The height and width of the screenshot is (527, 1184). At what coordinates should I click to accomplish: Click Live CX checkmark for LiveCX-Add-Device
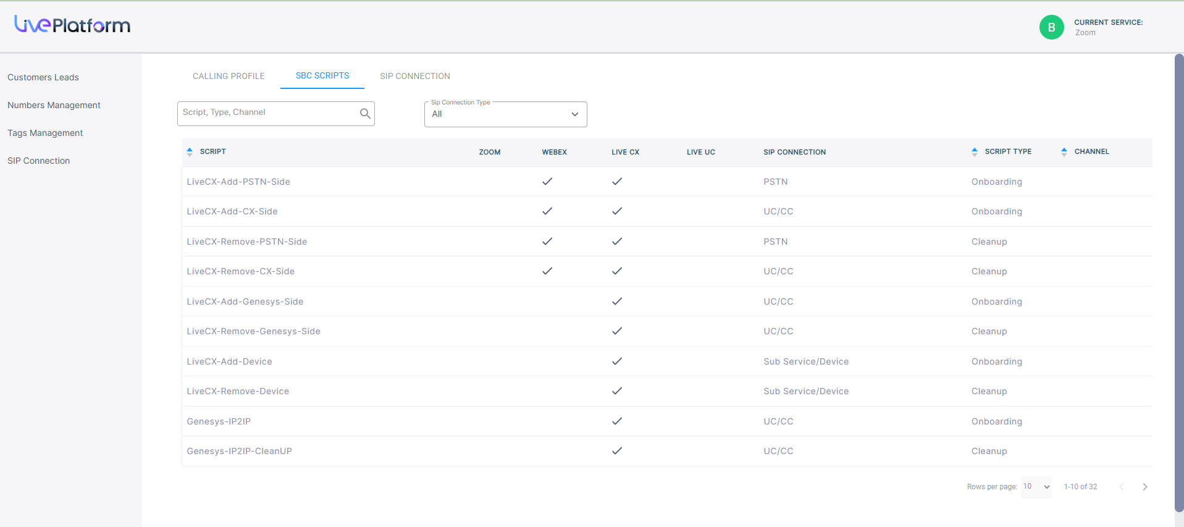(617, 361)
